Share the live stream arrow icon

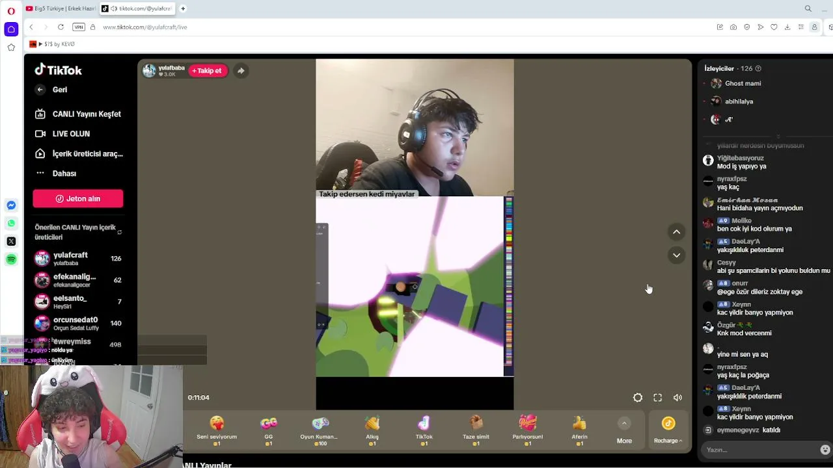(241, 71)
